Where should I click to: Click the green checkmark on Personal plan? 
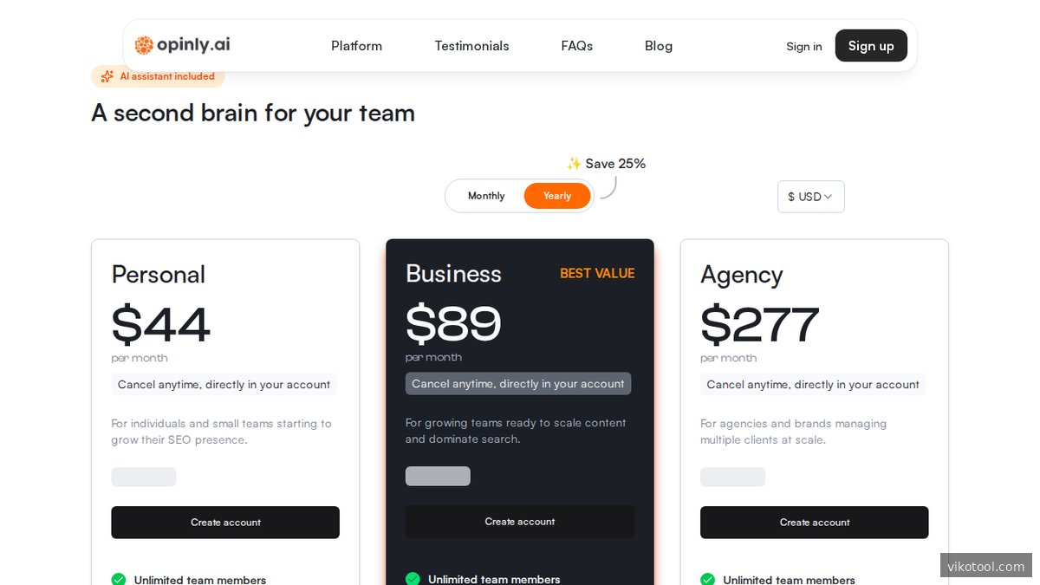click(x=118, y=579)
